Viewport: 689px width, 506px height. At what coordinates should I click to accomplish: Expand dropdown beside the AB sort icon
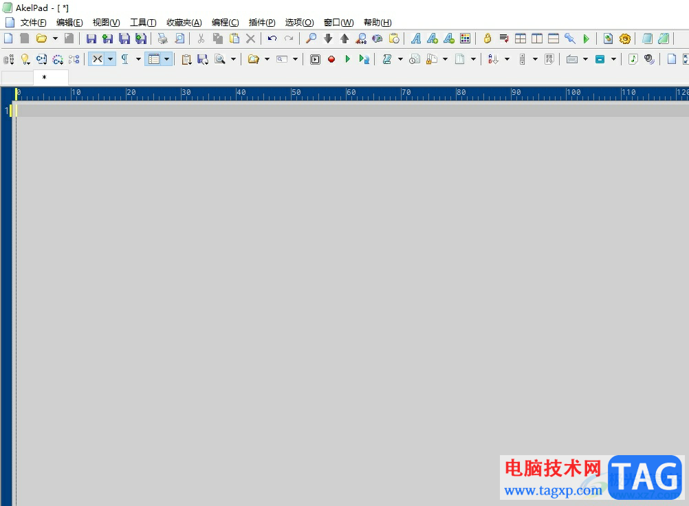pos(507,59)
